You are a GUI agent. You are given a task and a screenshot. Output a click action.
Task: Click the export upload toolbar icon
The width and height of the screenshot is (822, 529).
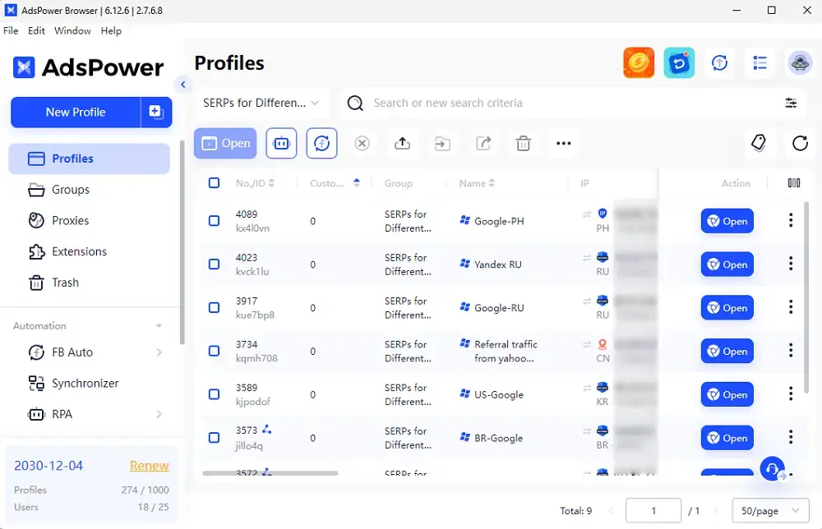pos(402,143)
